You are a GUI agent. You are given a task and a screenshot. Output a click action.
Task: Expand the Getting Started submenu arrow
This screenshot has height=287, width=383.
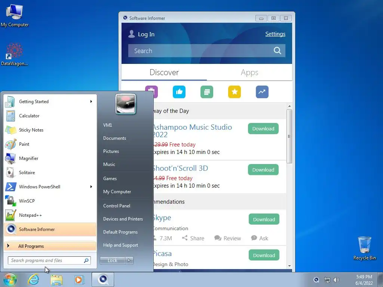coord(91,102)
